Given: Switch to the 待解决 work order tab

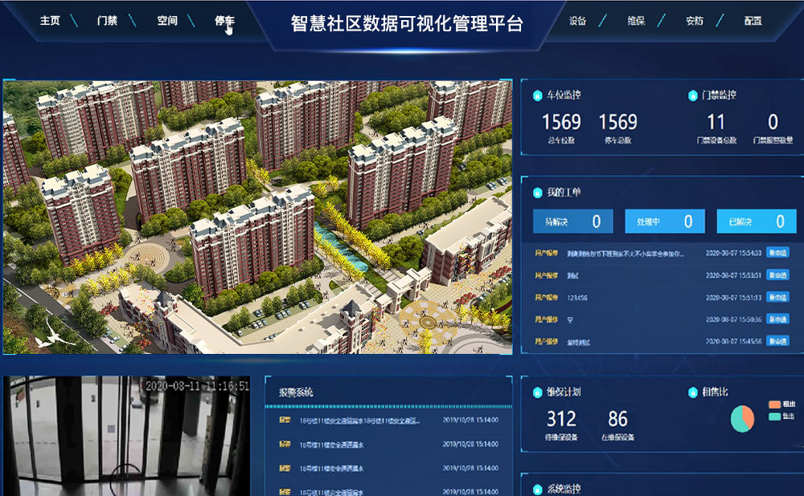Looking at the screenshot, I should 572,221.
